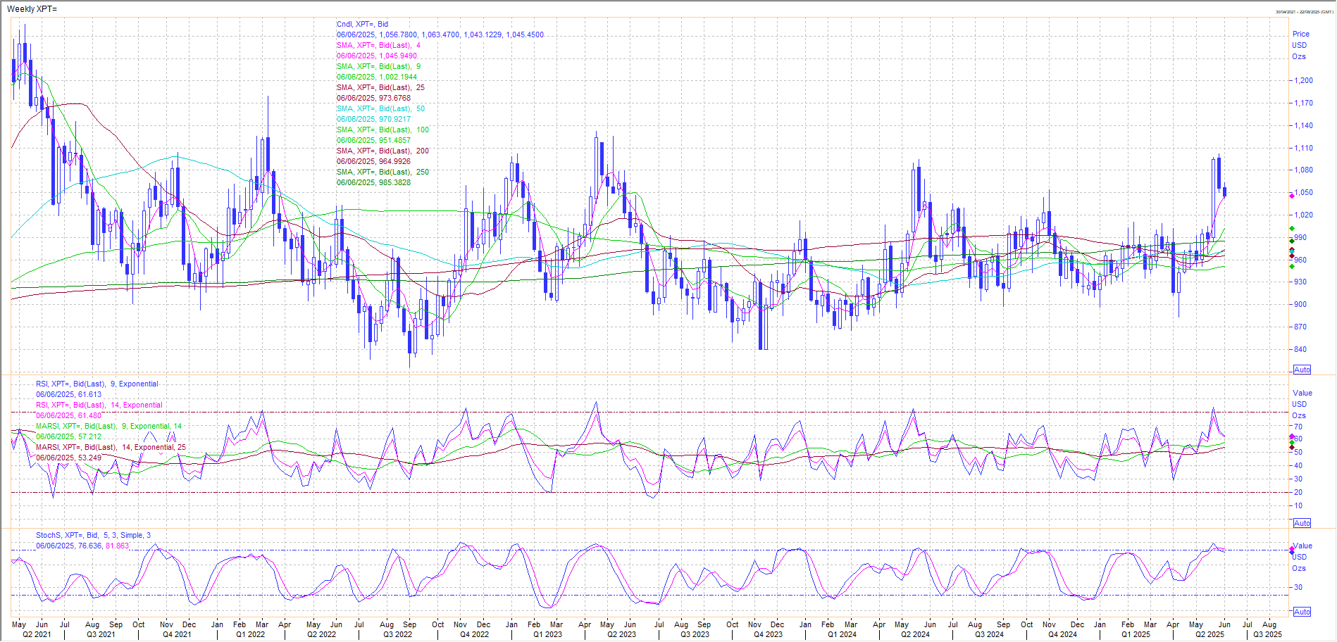The height and width of the screenshot is (642, 1337).
Task: Select the 'Cndl, XPT=, Bid' legend entry
Action: pos(362,24)
